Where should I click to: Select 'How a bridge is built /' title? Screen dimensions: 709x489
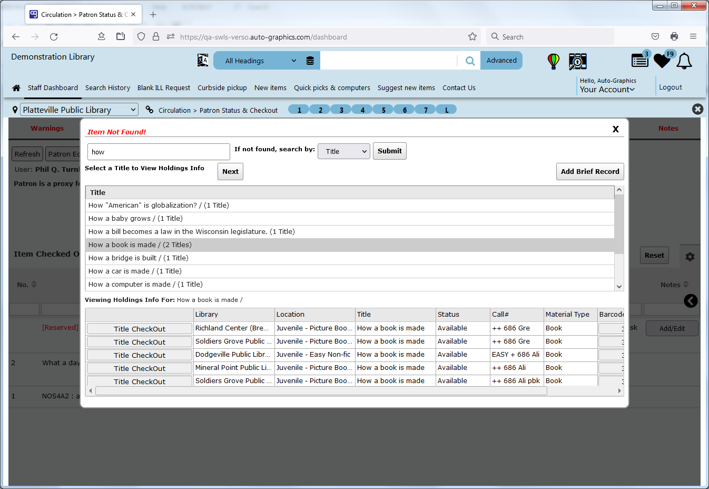click(x=350, y=258)
